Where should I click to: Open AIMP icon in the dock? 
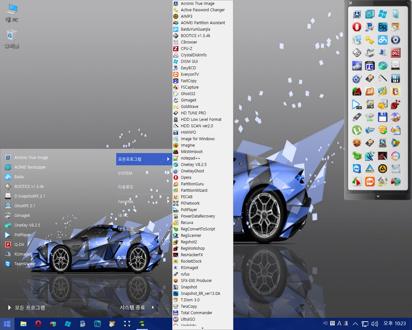382,169
